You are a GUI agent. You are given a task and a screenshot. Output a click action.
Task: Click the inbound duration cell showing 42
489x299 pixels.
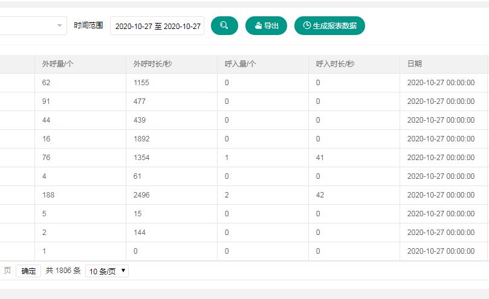tap(320, 195)
